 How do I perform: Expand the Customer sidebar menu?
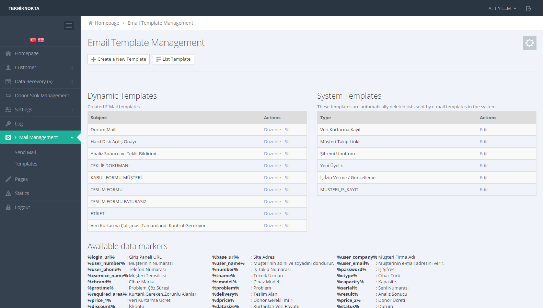tap(25, 67)
